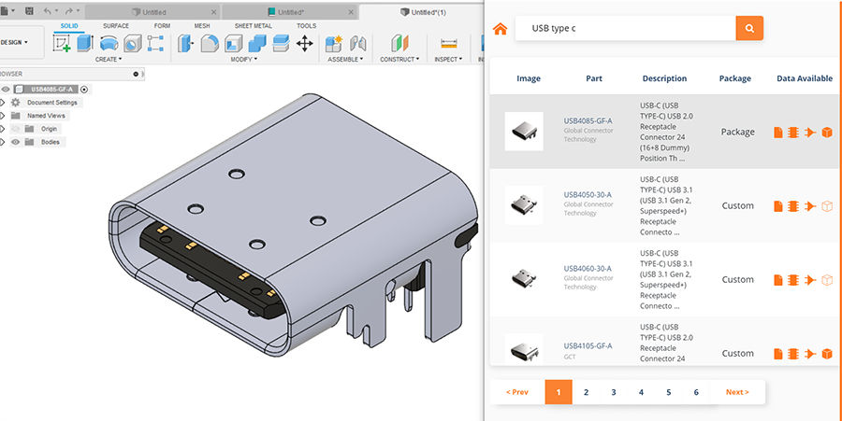Switch to the SHEET METAL tab
This screenshot has width=842, height=421.
pyautogui.click(x=252, y=25)
